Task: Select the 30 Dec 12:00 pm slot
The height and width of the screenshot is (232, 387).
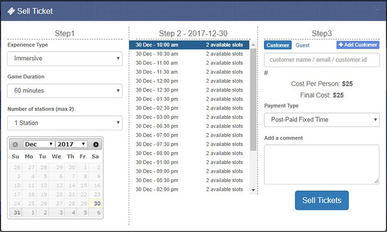Action: pyautogui.click(x=189, y=81)
